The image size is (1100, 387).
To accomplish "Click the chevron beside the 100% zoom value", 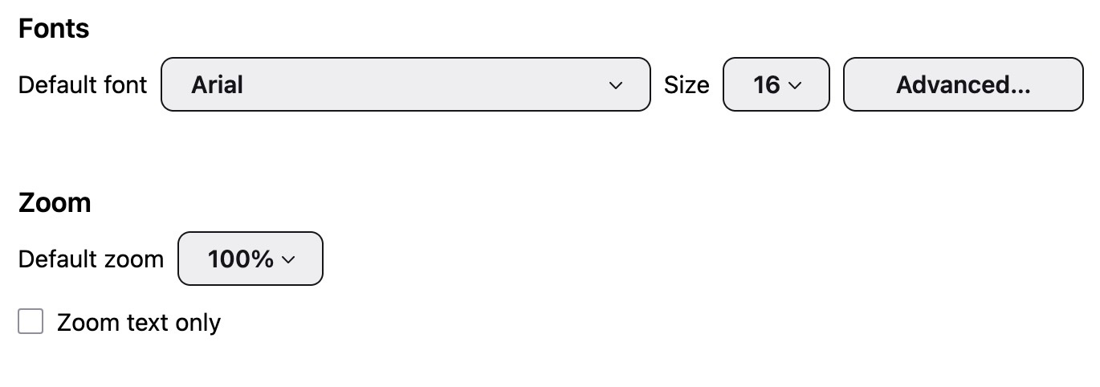I will coord(289,259).
